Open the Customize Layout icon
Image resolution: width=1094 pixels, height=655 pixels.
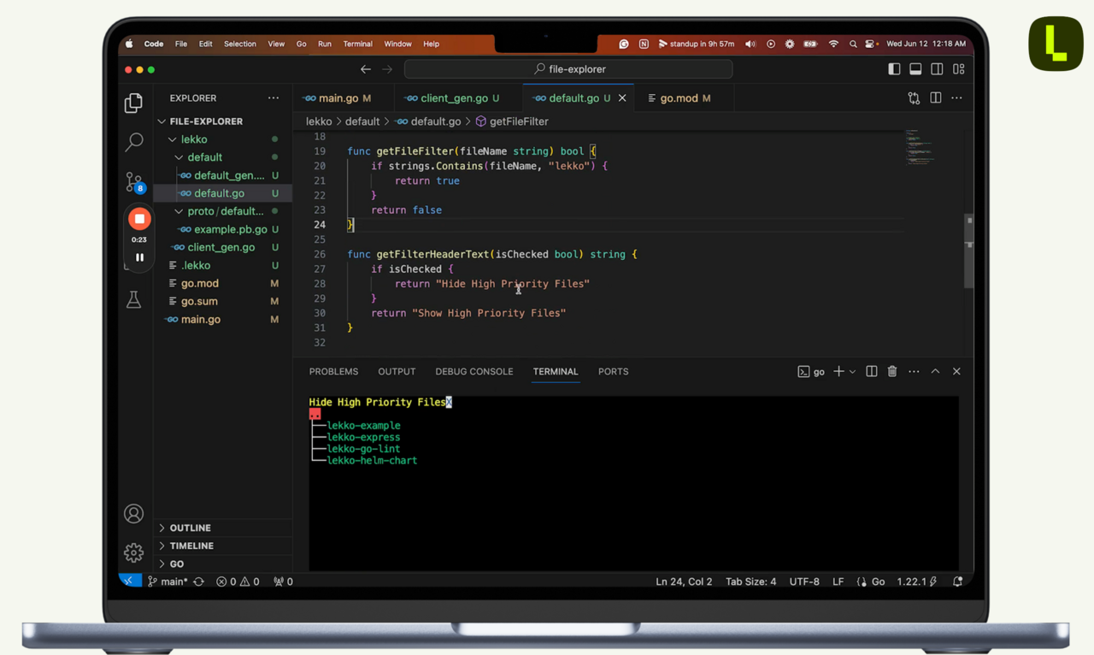click(x=958, y=69)
